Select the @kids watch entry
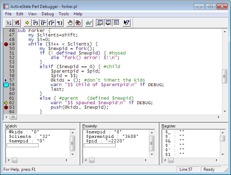 (24, 132)
